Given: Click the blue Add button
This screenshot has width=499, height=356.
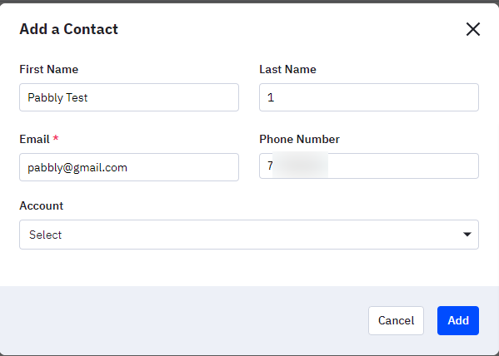Looking at the screenshot, I should [x=458, y=320].
